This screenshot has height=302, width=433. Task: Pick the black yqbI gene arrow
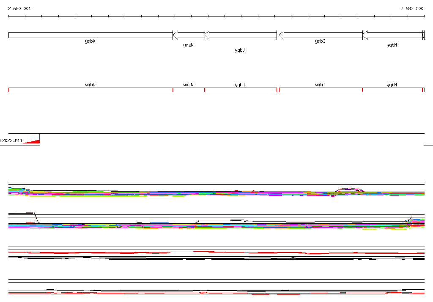[x=321, y=35]
